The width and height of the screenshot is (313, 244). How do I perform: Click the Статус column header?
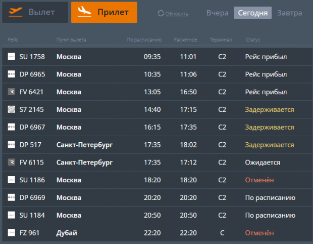click(253, 39)
